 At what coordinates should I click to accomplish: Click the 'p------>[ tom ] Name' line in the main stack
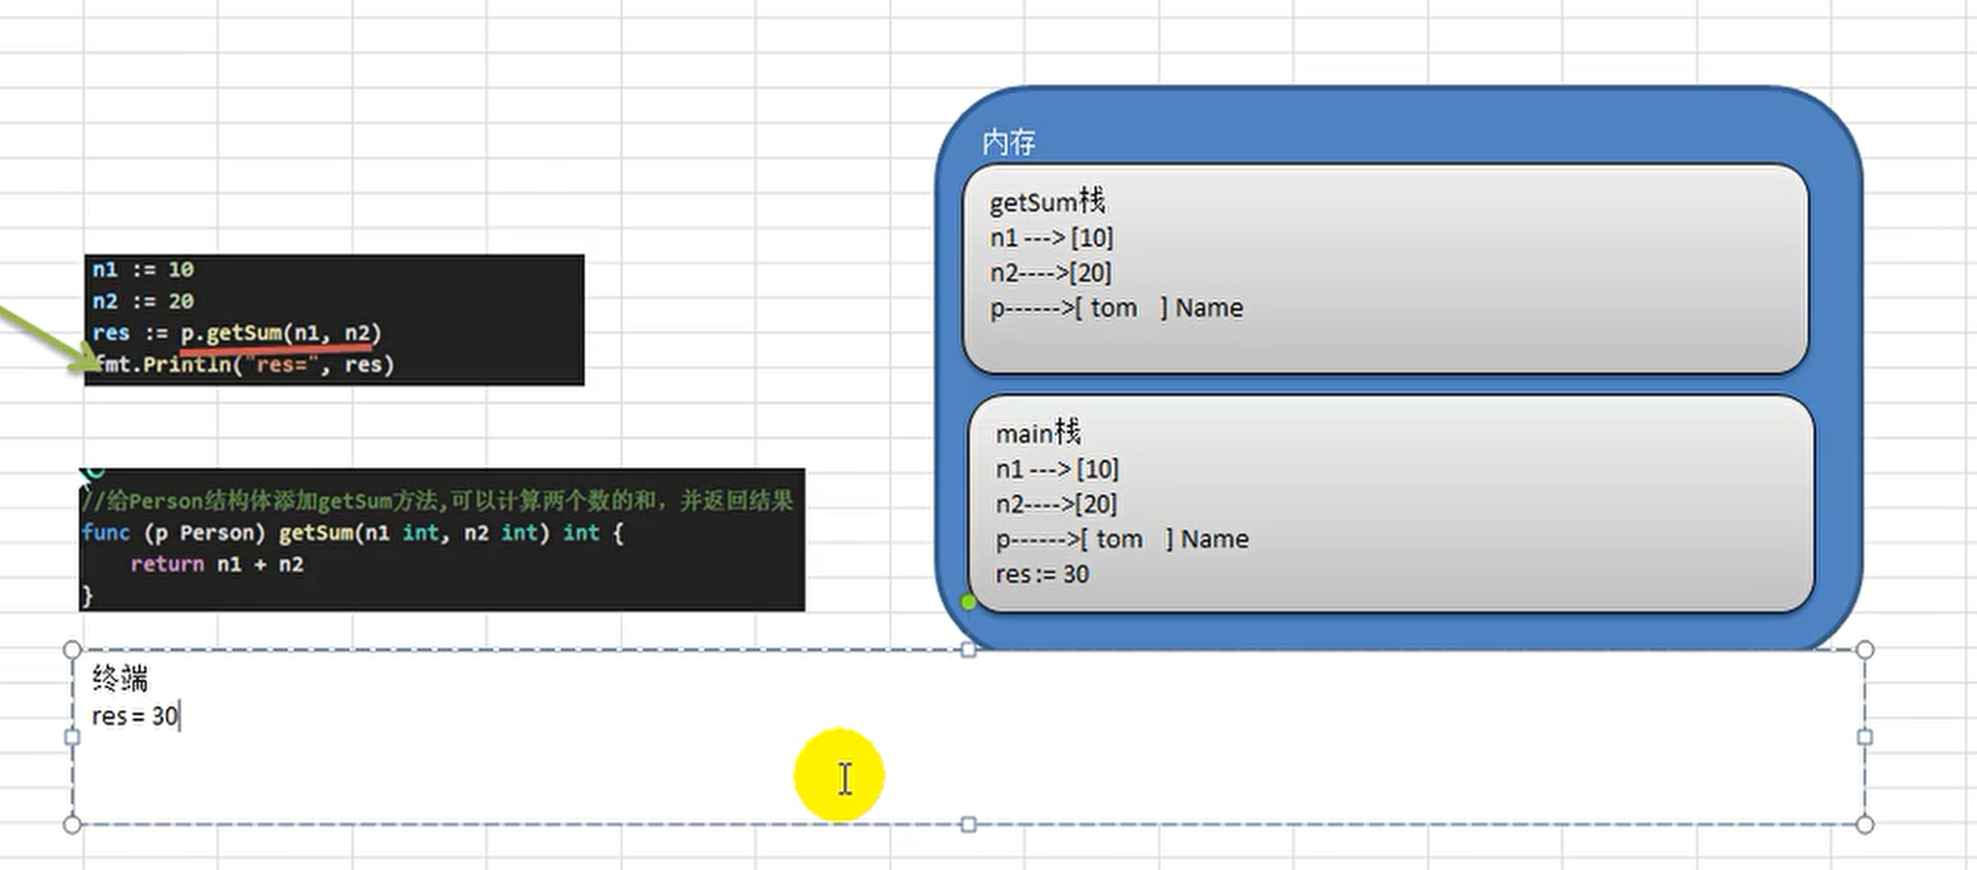1122,539
